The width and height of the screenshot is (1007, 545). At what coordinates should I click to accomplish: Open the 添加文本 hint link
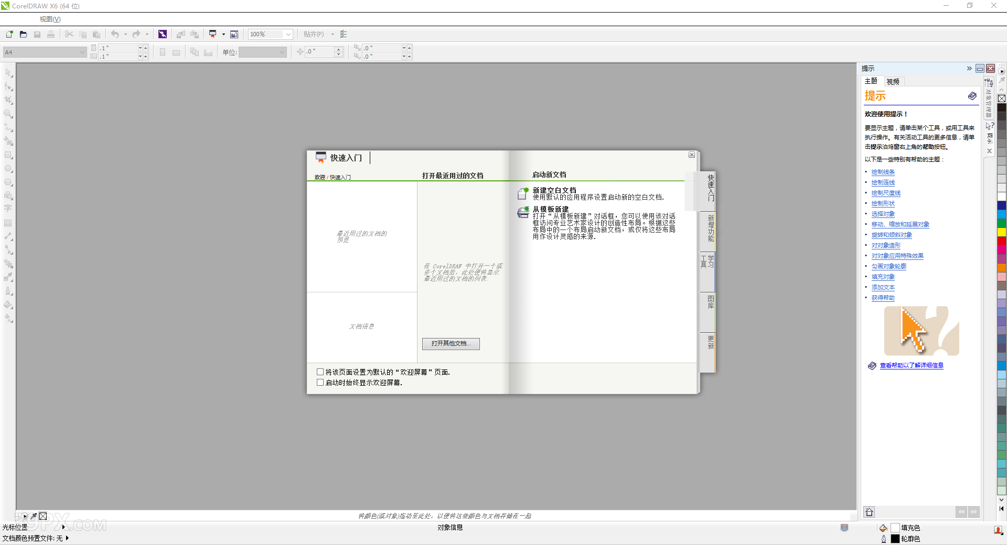point(883,287)
